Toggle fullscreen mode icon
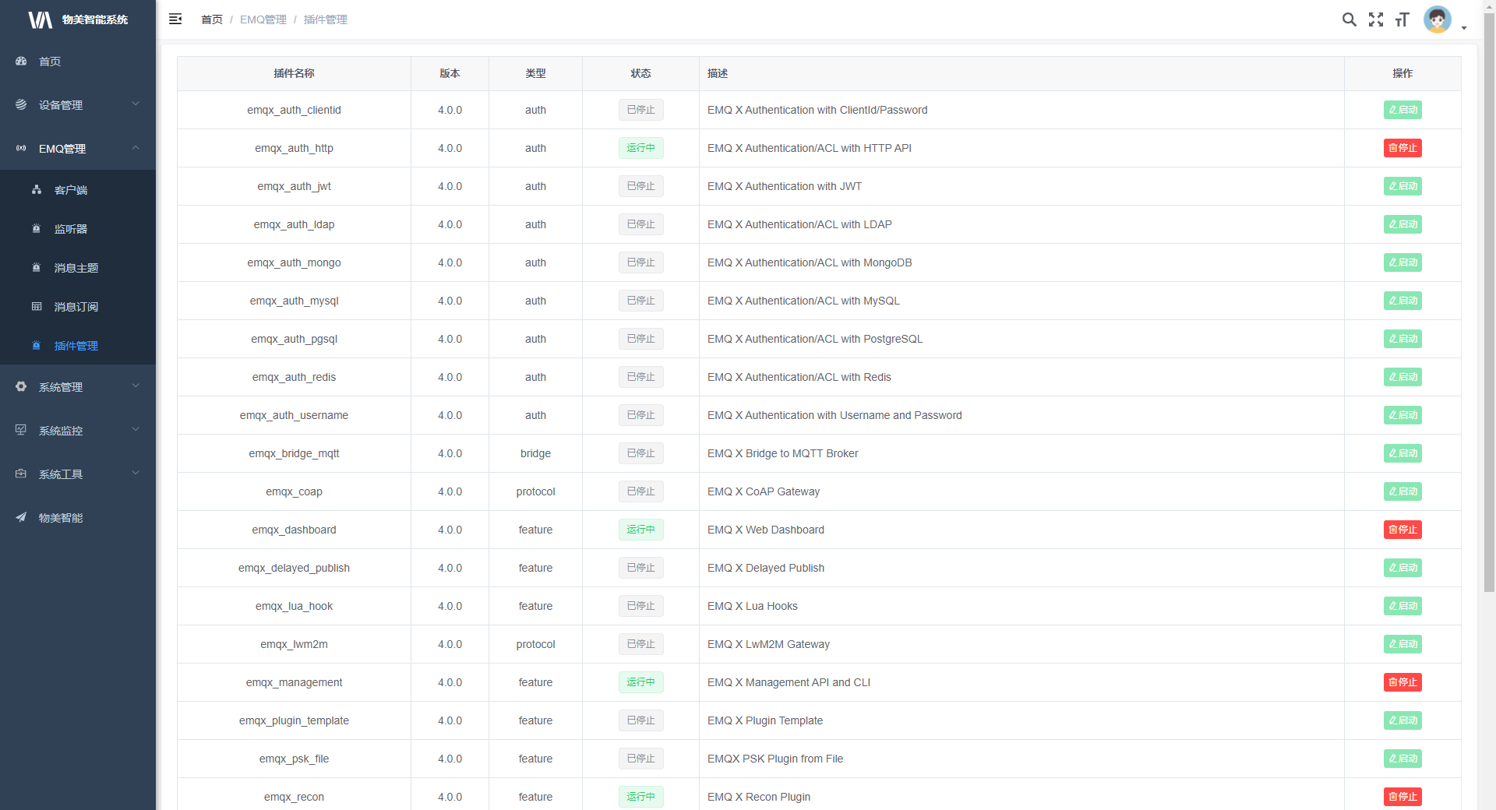This screenshot has height=810, width=1496. click(x=1376, y=19)
